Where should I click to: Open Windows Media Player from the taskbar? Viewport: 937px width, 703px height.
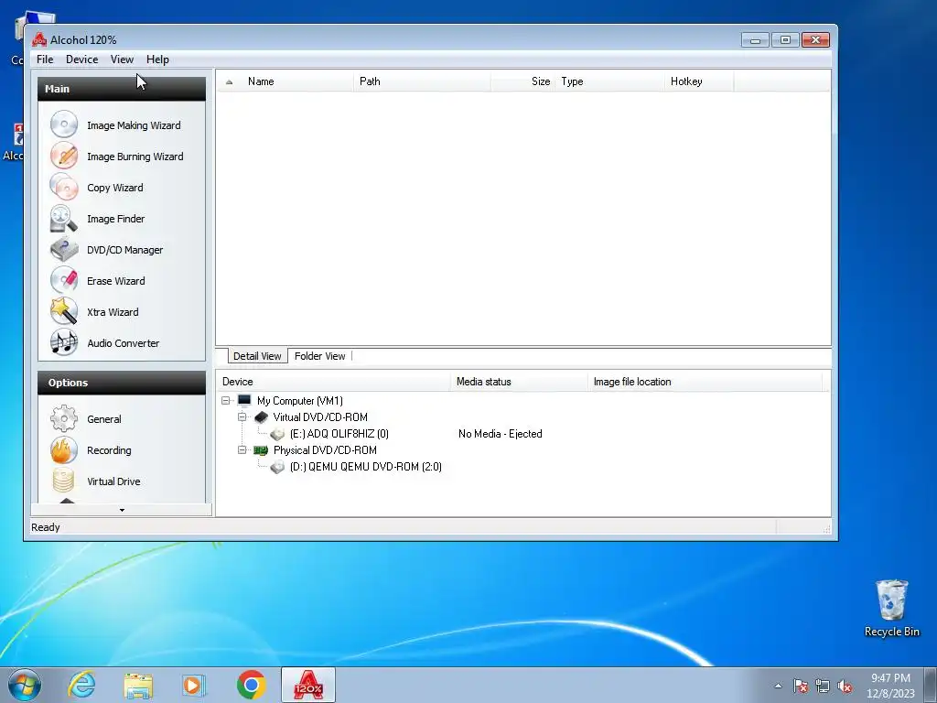pos(194,685)
